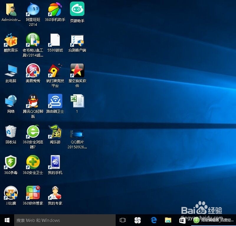Launch 美图秀秀 photo editor
This screenshot has height=226, width=236.
pos(33,71)
